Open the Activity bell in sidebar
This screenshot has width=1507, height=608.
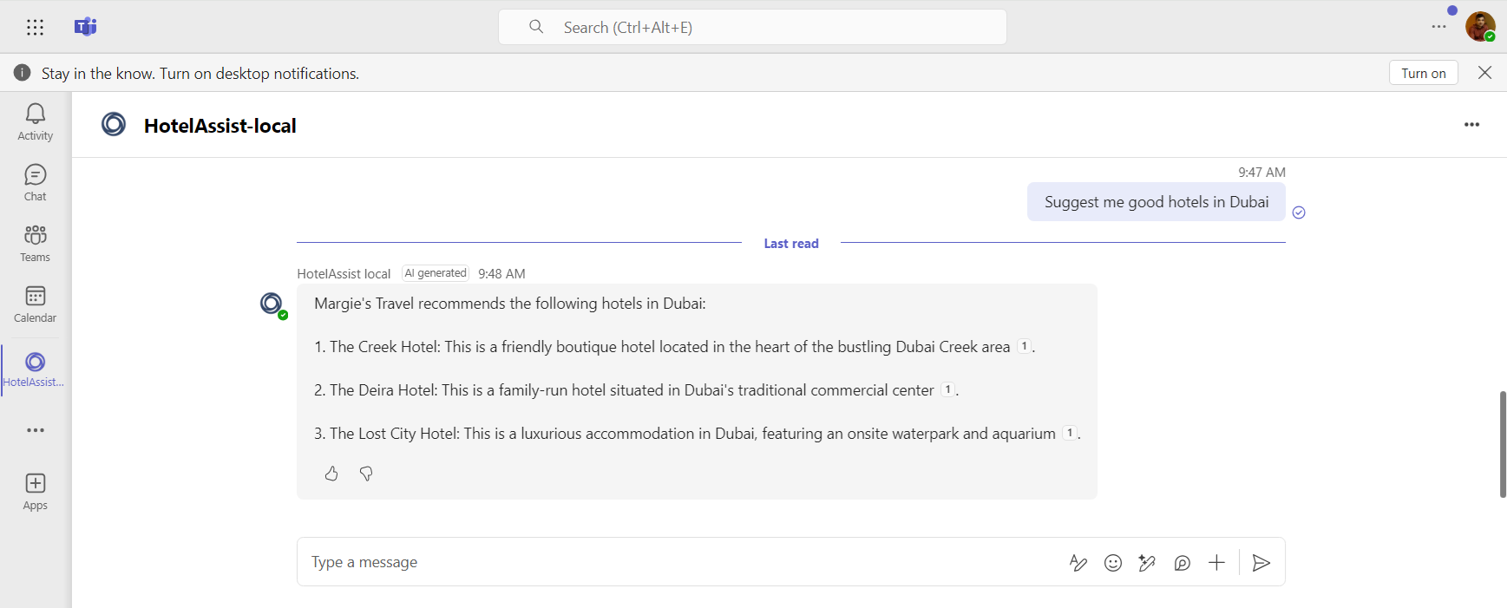coord(35,121)
